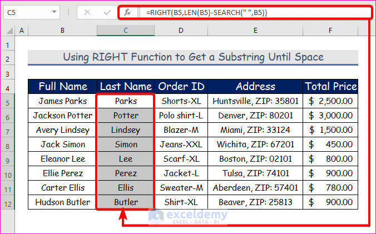The height and width of the screenshot is (234, 376).
Task: Select cell containing 'Avery Lindsey'
Action: (x=63, y=130)
